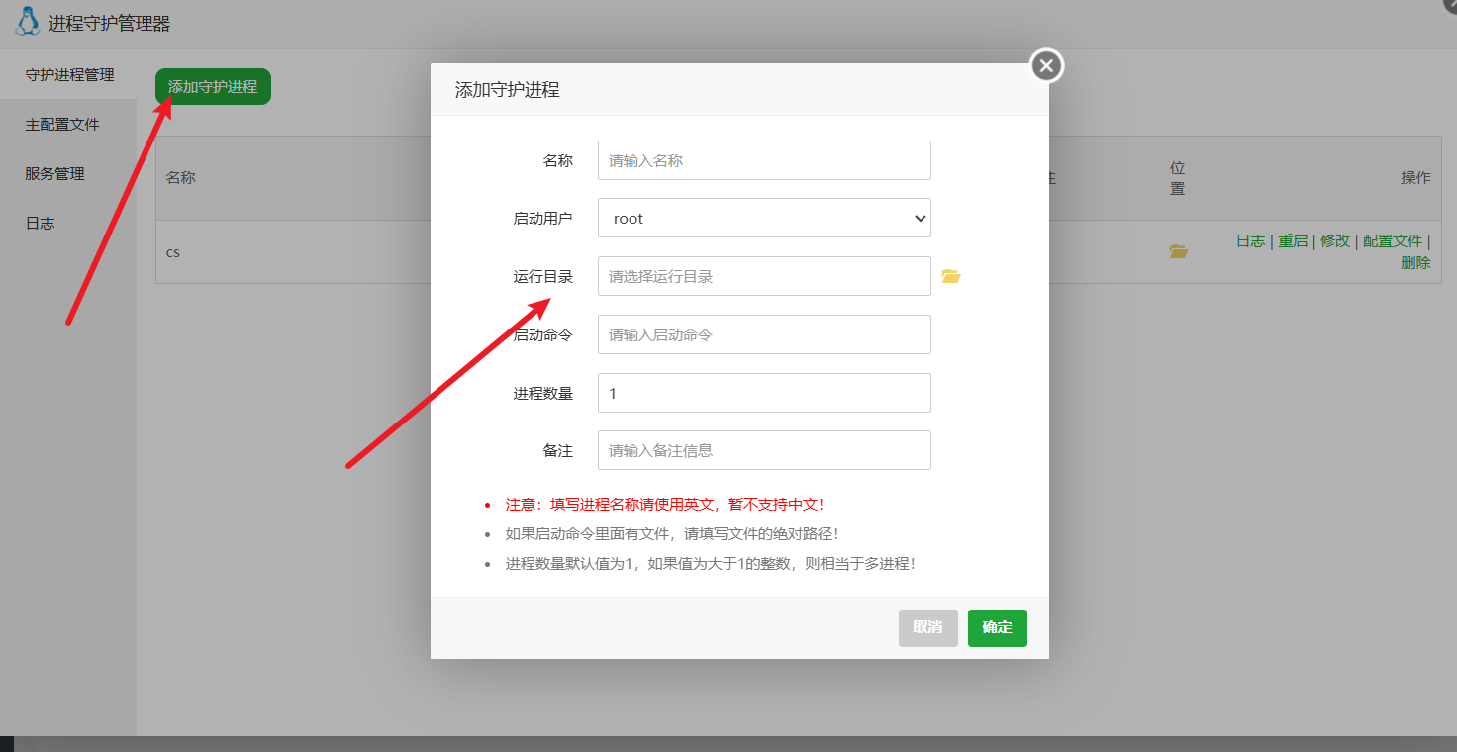The width and height of the screenshot is (1457, 752).
Task: Click 重启 link for cs process
Action: pyautogui.click(x=1293, y=241)
